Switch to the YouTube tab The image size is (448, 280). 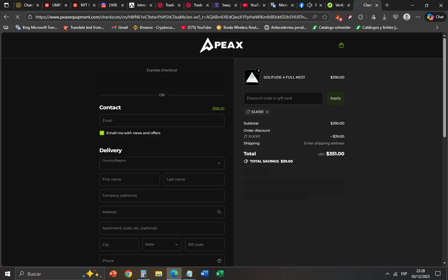254,5
